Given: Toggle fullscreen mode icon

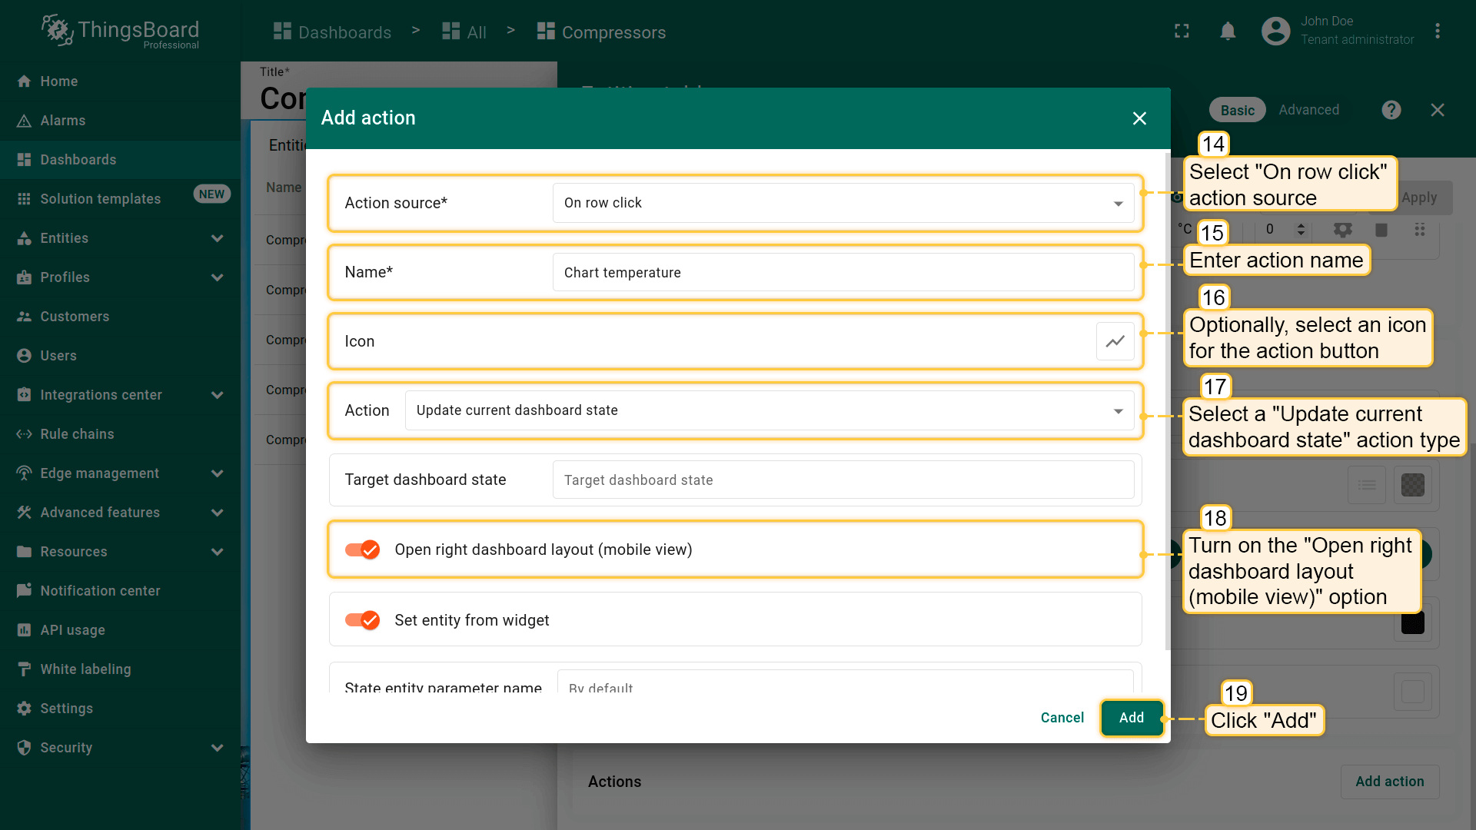Looking at the screenshot, I should point(1182,32).
